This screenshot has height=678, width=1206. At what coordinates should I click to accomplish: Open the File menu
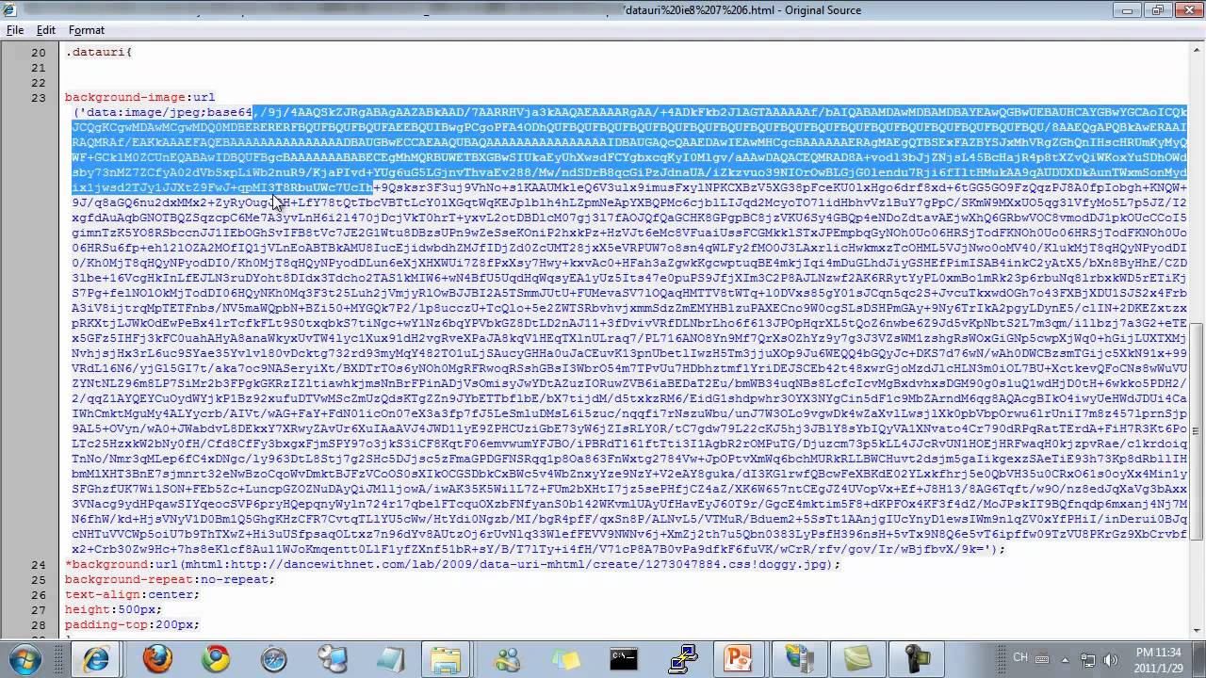[15, 30]
